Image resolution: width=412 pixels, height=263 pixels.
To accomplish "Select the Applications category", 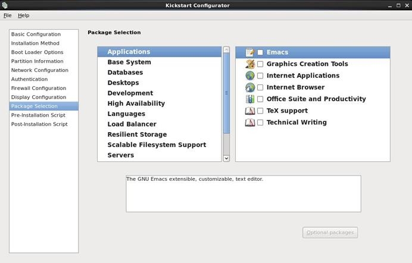I will coord(160,52).
